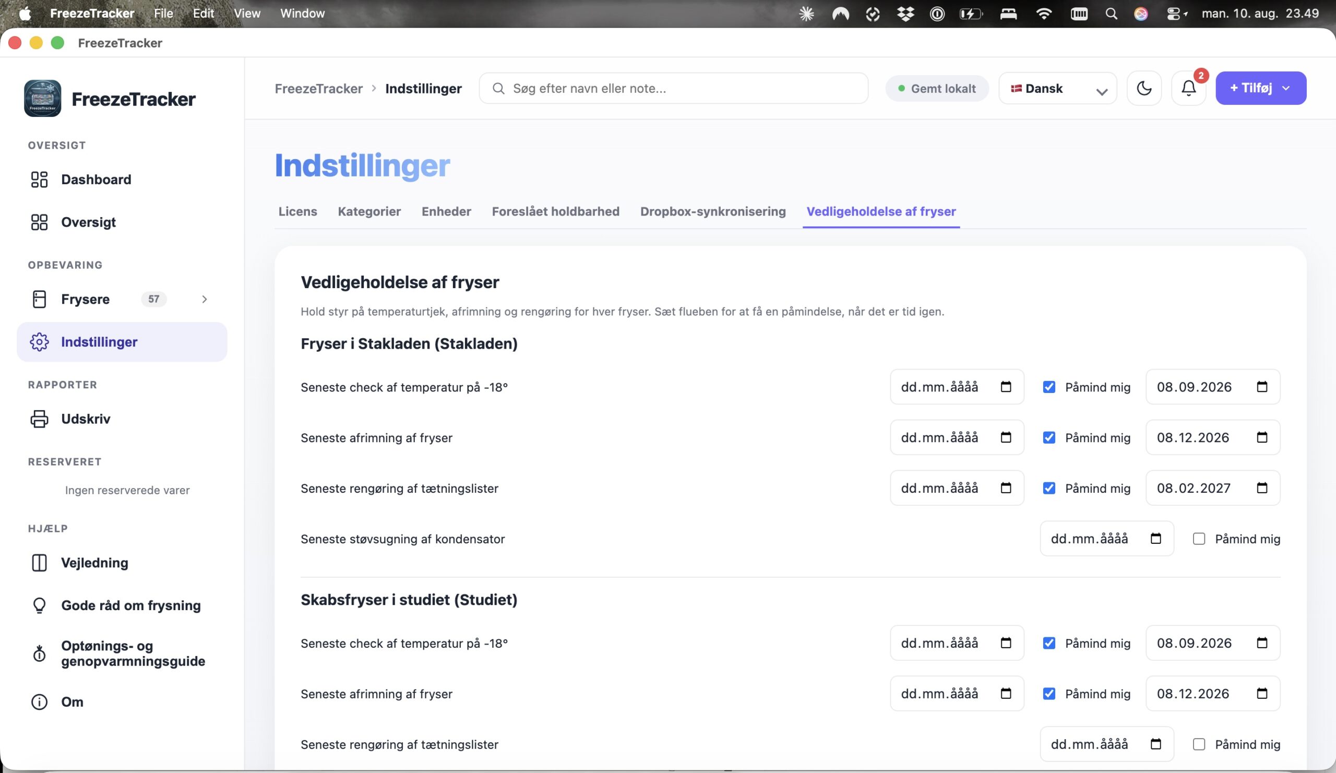Click the FreezeTracker breadcrumb link
The width and height of the screenshot is (1336, 773).
pos(319,89)
